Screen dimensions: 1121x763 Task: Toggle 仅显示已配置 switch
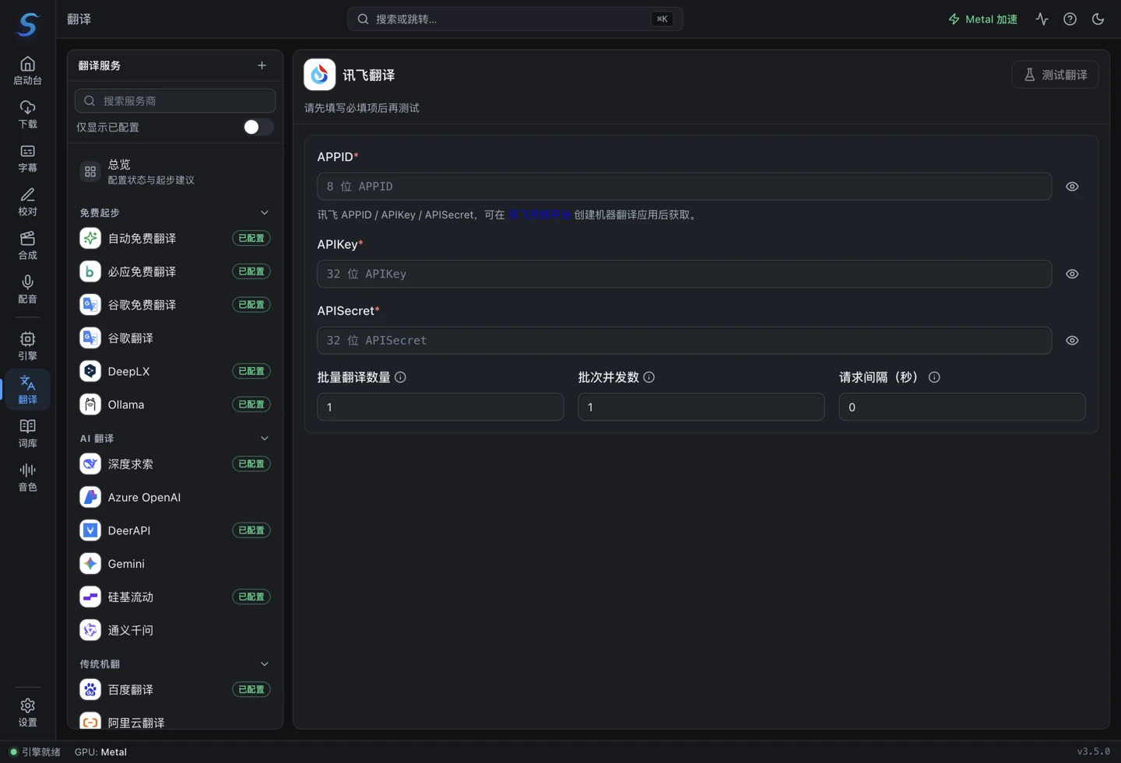258,127
